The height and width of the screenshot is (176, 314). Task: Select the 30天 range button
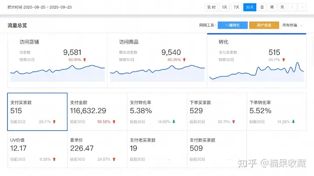pos(250,7)
